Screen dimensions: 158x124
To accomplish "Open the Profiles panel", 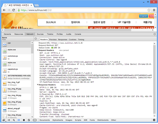I will [59, 34].
